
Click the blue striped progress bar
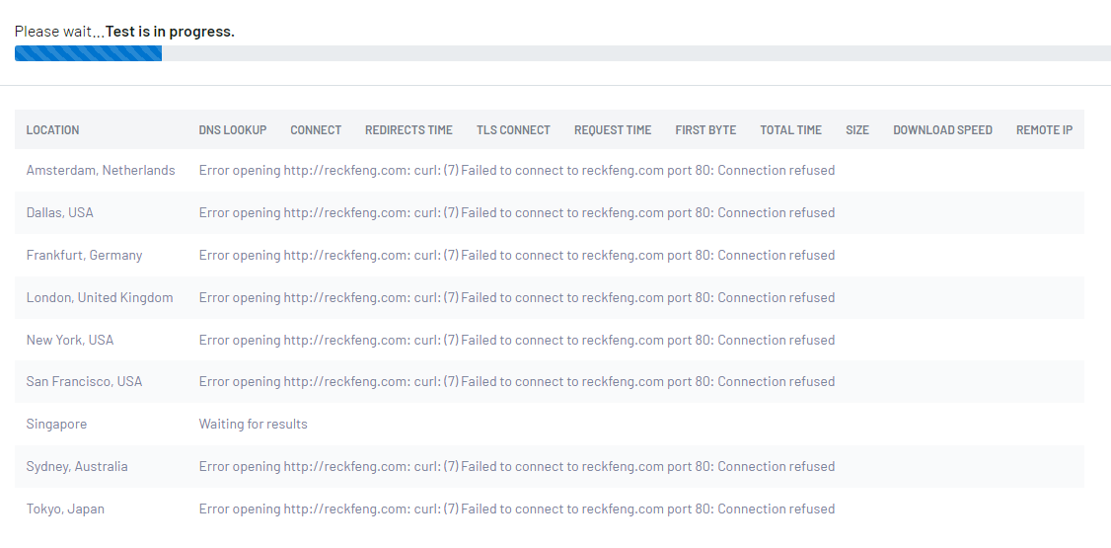[88, 53]
